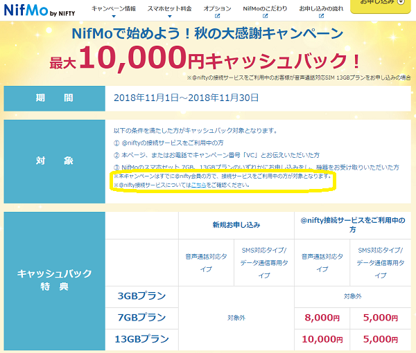Screen dimensions: 416x353
Task: Click the external-link icon under オプション
Action: 217,16
